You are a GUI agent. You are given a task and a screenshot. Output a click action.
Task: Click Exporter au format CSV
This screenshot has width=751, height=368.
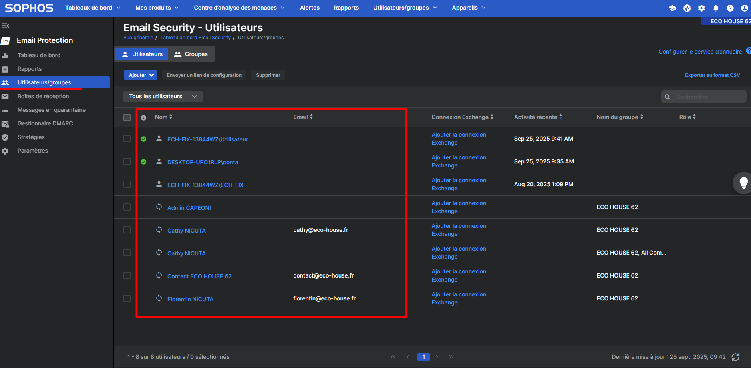click(713, 75)
